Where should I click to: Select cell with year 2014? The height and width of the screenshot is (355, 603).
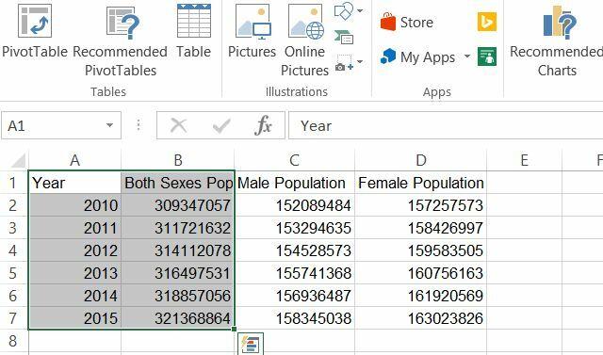(x=75, y=296)
